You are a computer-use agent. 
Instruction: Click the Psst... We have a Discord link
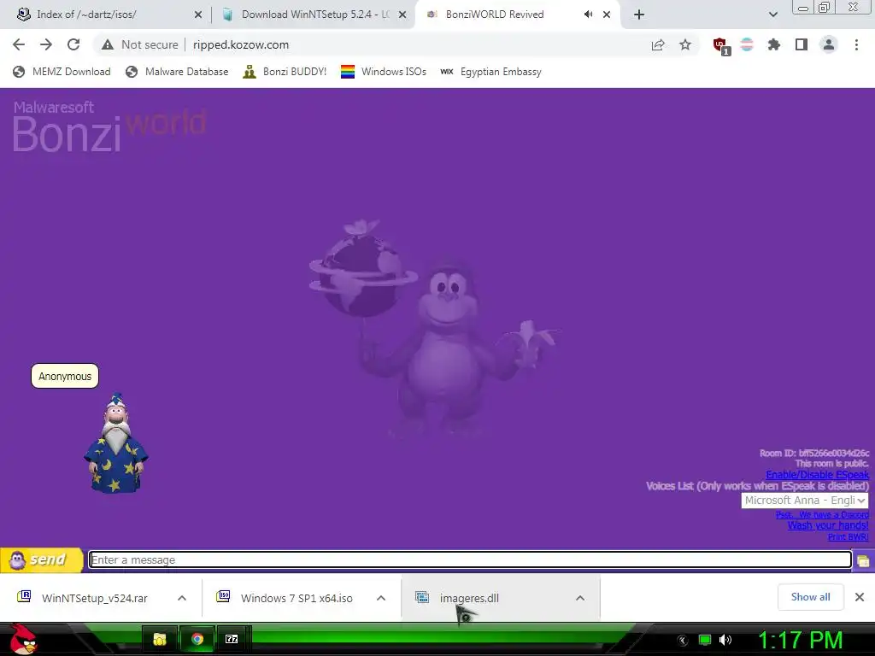click(x=822, y=515)
